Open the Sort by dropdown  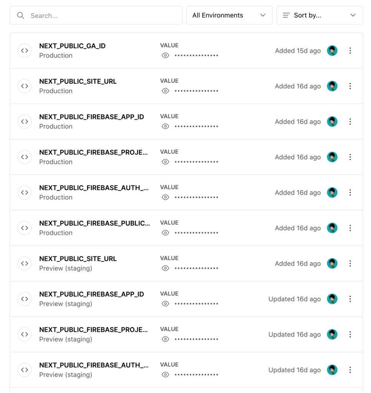(x=319, y=15)
